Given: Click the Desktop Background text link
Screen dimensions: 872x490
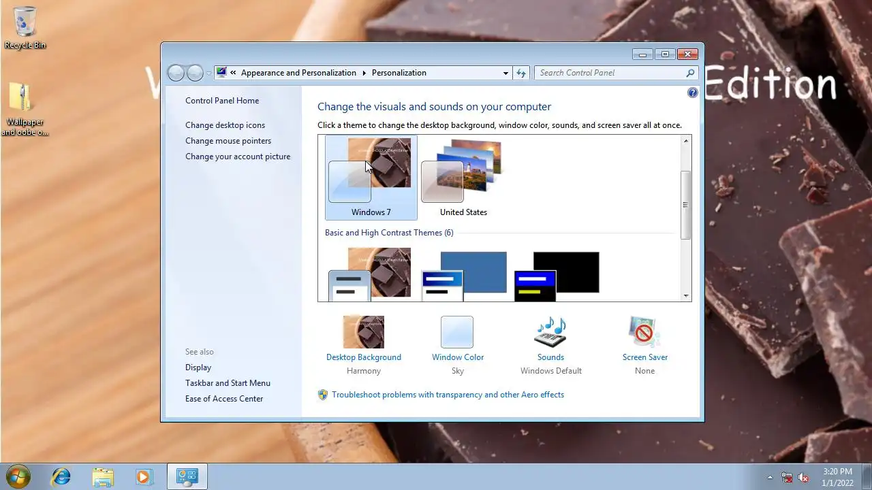Looking at the screenshot, I should 364,357.
